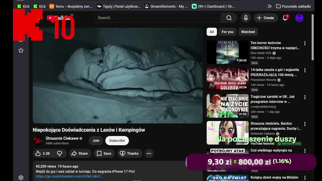
Task: Open Strasznie Ciekawe channel avatar
Action: pos(38,141)
